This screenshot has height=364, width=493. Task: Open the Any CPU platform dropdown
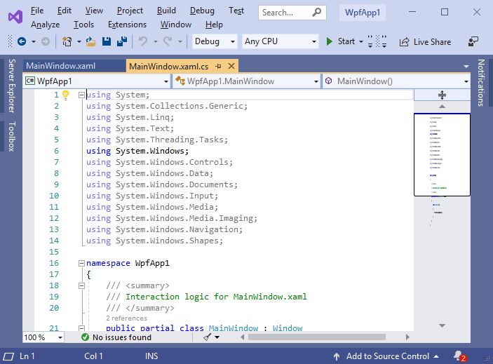pos(281,41)
